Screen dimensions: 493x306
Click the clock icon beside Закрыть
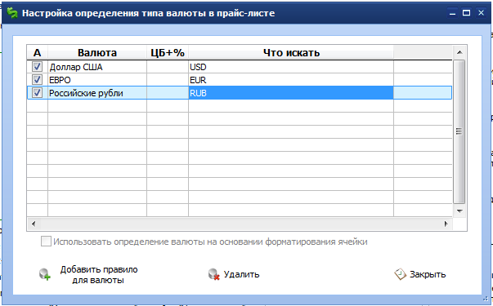pos(401,274)
